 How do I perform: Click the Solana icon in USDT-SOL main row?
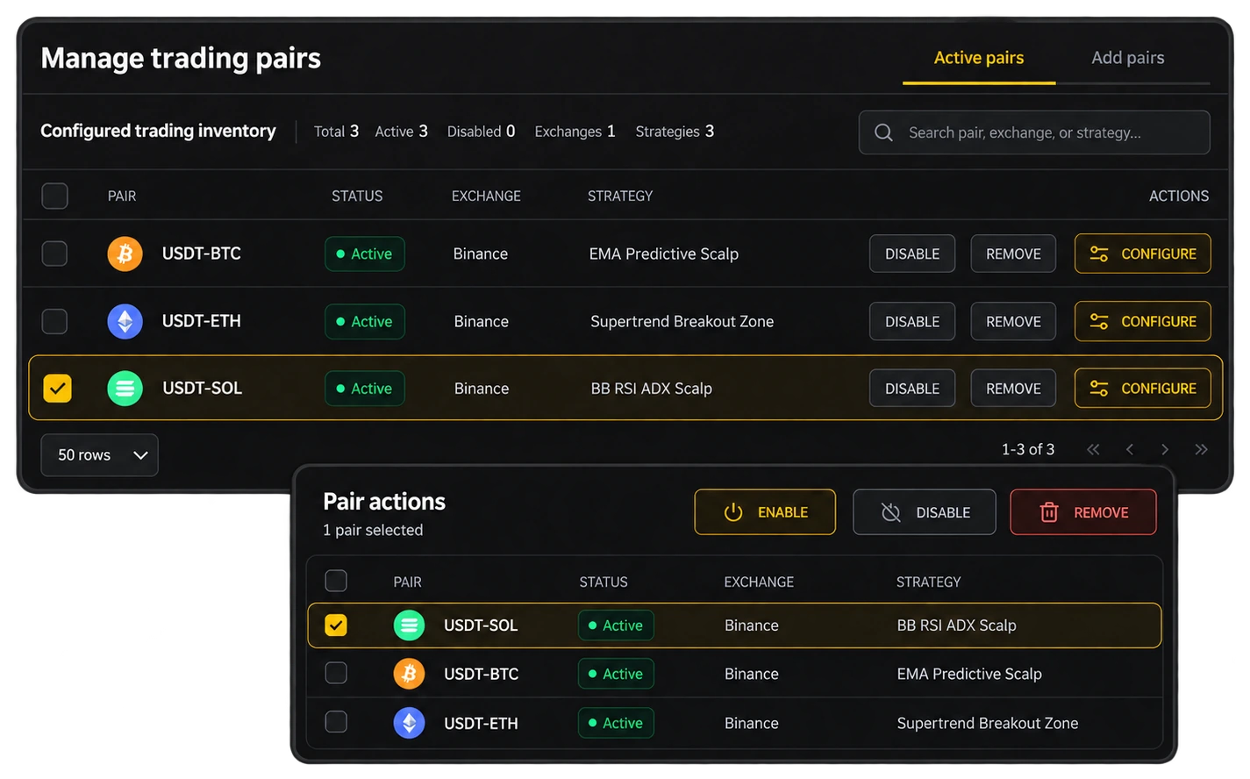point(125,388)
